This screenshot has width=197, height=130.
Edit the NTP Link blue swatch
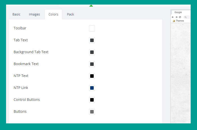coord(92,88)
